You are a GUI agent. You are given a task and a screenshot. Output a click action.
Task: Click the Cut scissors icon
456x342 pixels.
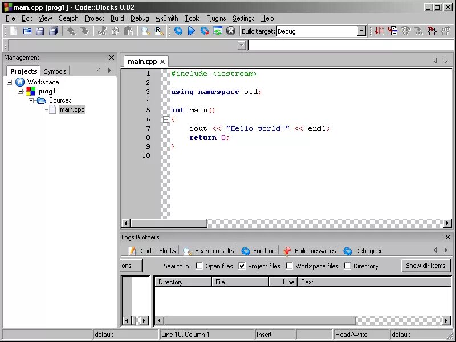click(x=102, y=31)
